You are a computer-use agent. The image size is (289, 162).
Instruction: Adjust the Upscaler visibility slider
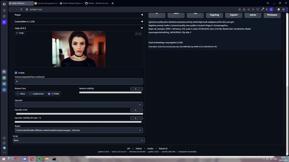(79, 122)
